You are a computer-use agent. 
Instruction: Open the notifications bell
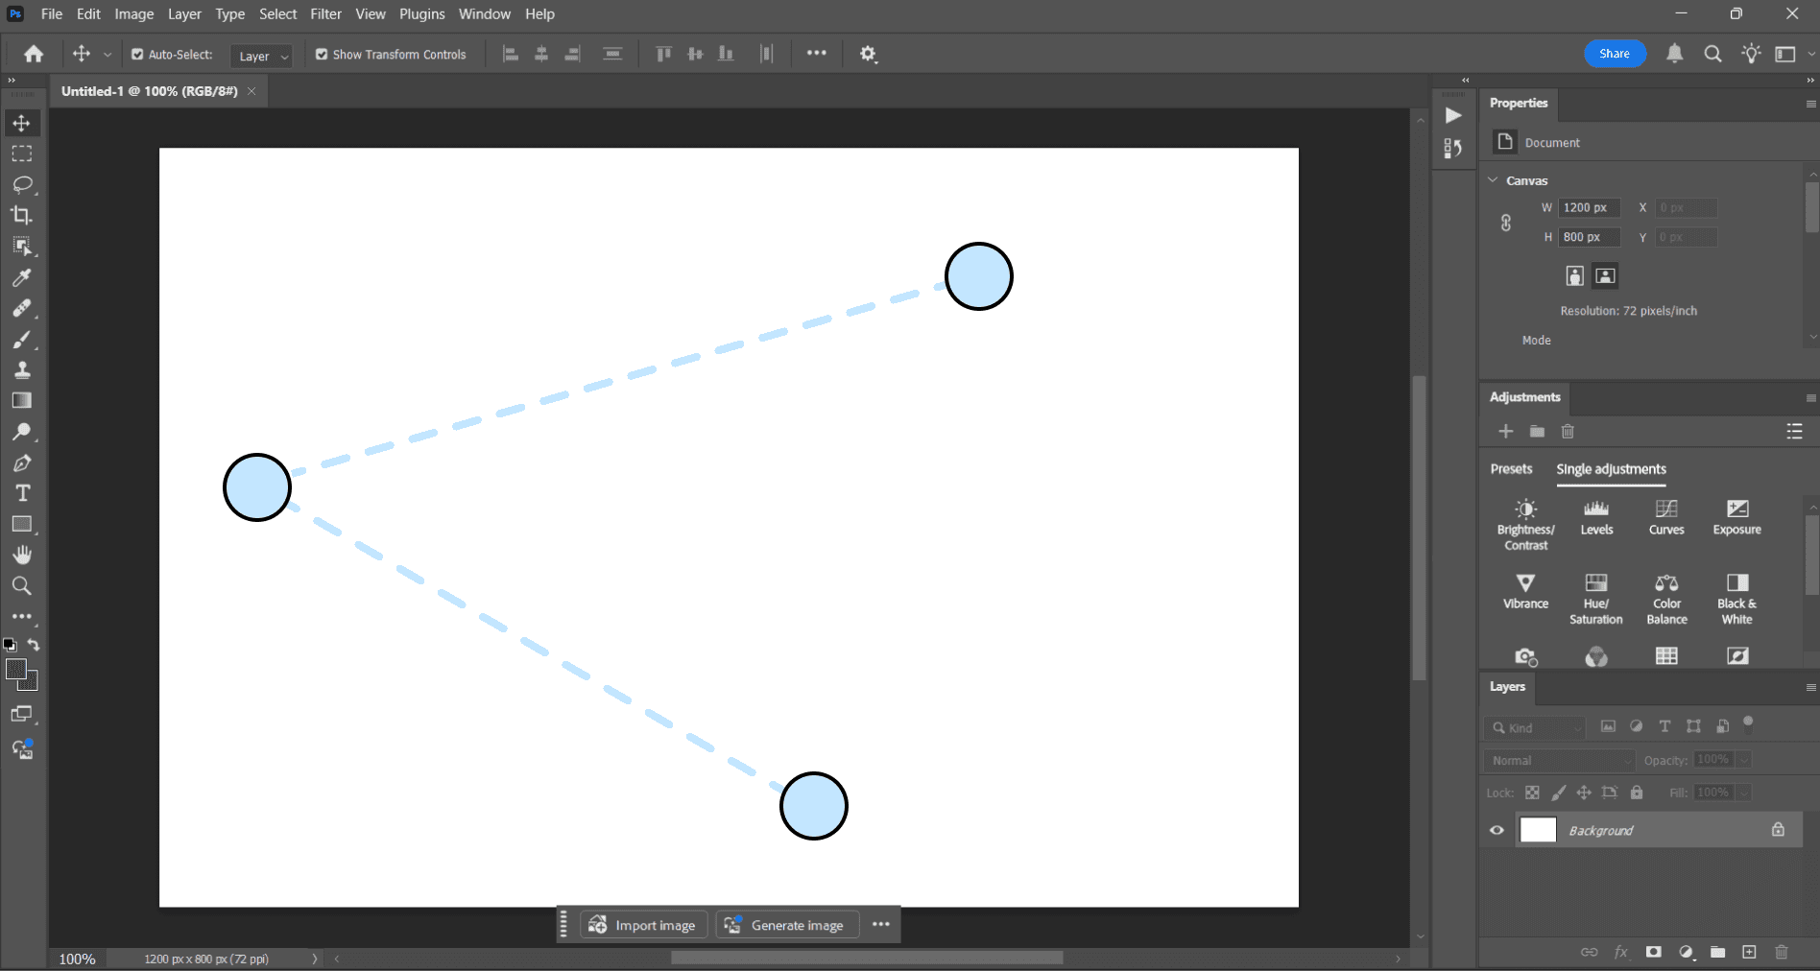1675,54
